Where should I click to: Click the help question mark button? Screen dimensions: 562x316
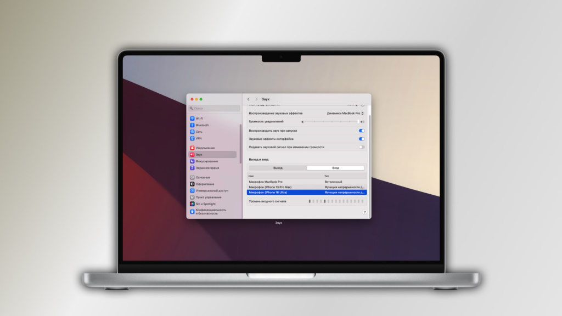[364, 212]
